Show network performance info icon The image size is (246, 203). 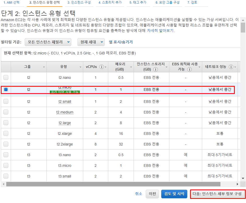pos(231,67)
